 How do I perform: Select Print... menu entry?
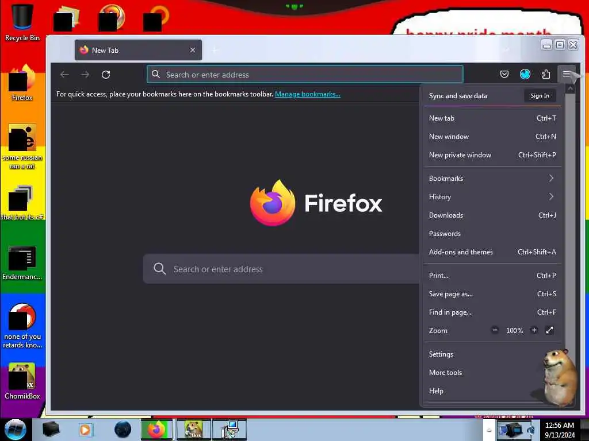click(x=492, y=276)
